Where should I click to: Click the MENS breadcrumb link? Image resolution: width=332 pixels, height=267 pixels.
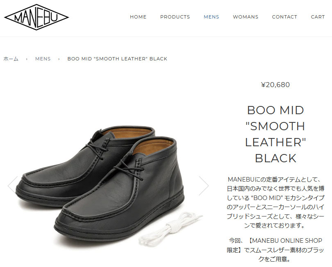click(x=43, y=59)
